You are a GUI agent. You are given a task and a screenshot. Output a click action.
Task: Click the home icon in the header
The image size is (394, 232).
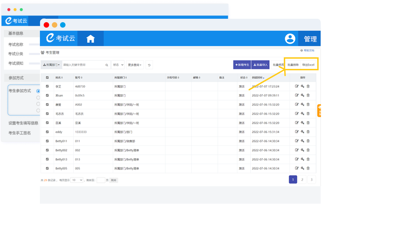[x=90, y=39]
